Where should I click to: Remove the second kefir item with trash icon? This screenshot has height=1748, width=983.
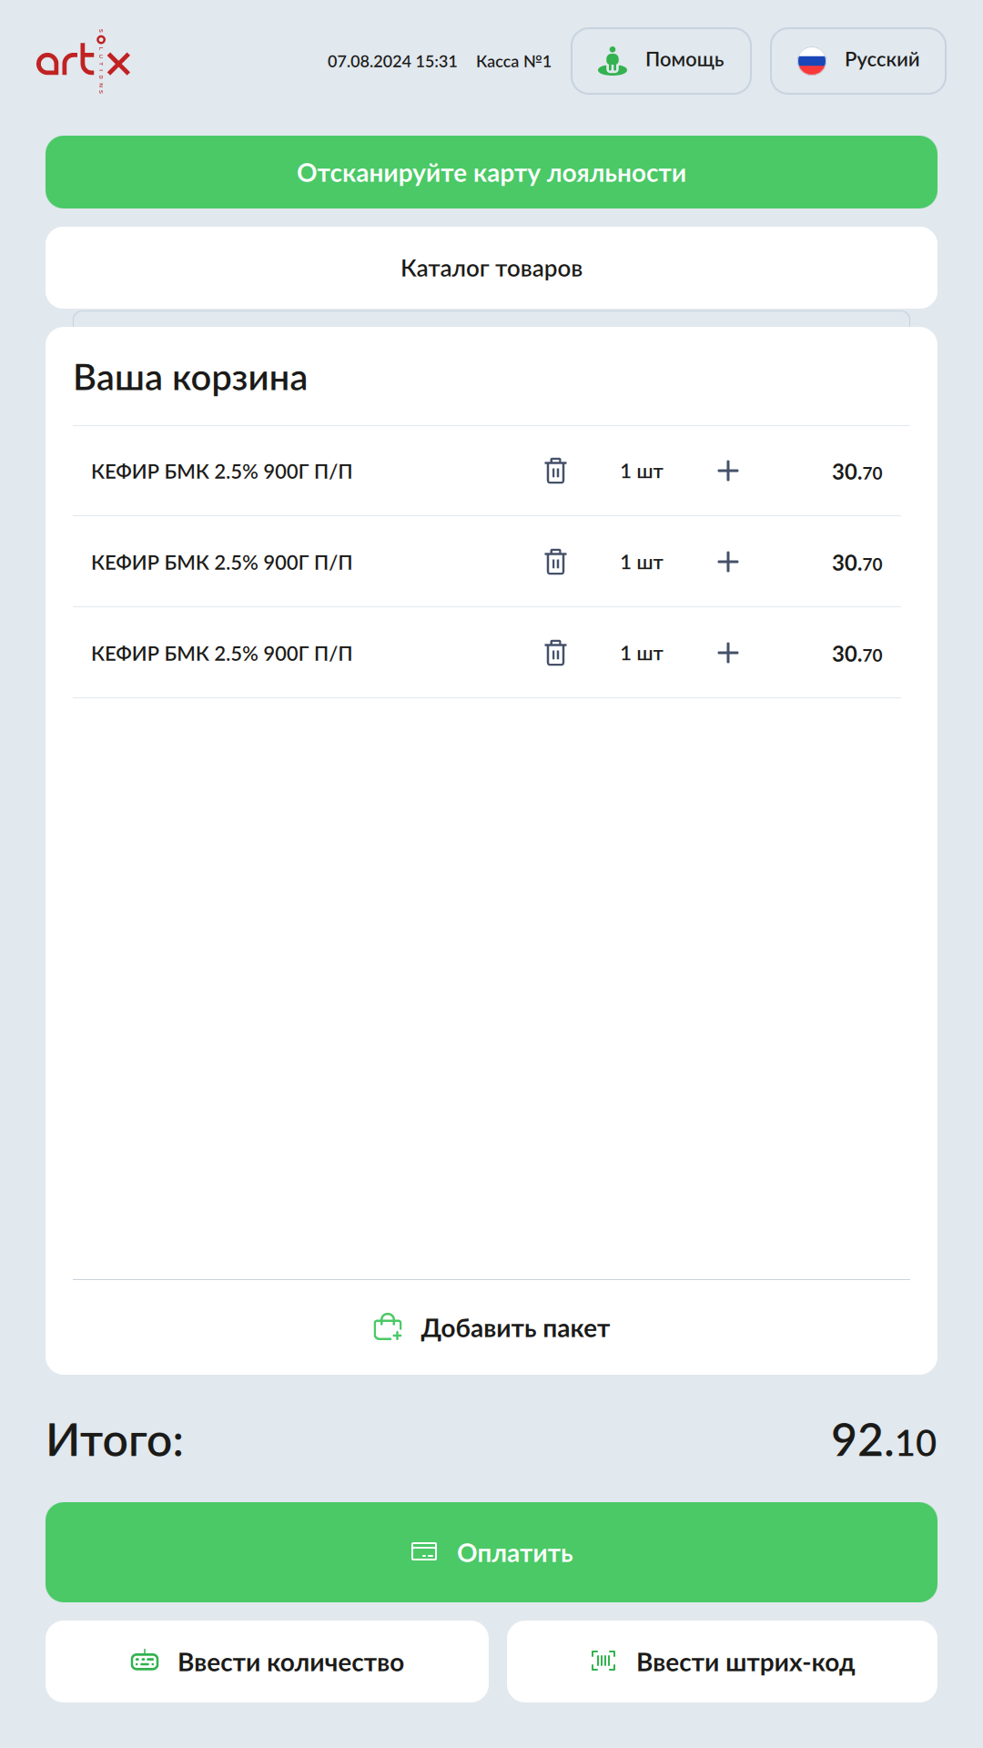[555, 562]
